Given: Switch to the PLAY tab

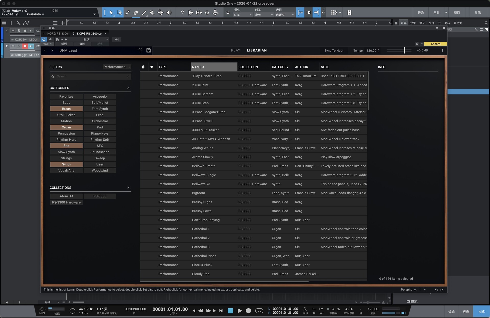Looking at the screenshot, I should [236, 50].
